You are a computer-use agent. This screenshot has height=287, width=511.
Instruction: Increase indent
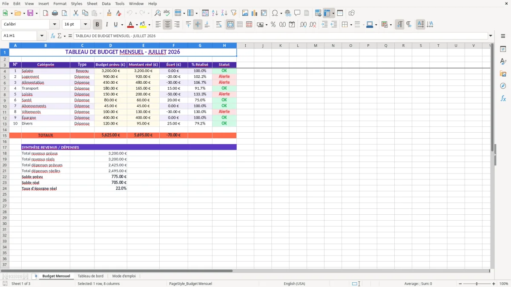point(324,25)
